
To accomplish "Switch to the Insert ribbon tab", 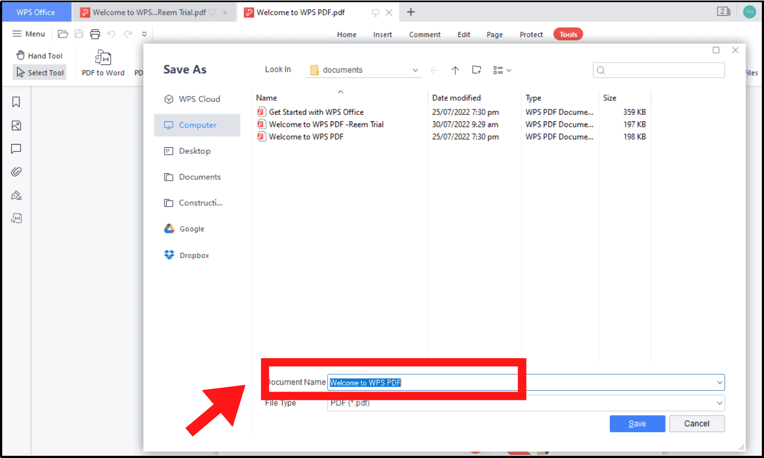I will (x=383, y=35).
